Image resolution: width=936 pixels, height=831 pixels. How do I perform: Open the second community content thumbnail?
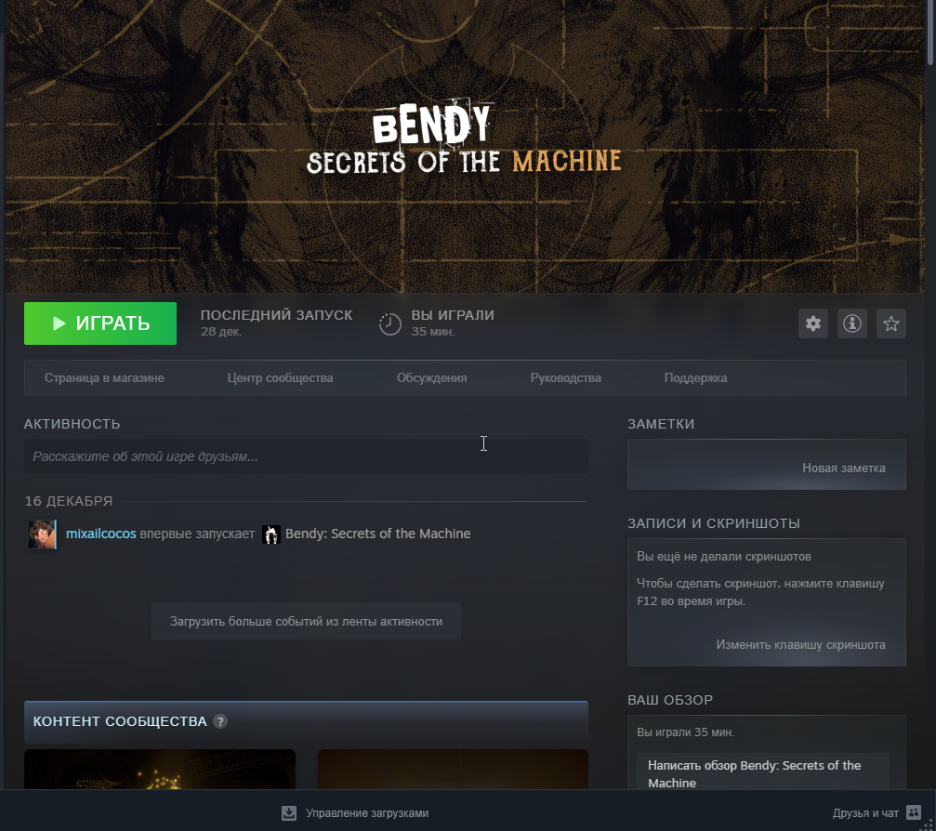point(453,770)
